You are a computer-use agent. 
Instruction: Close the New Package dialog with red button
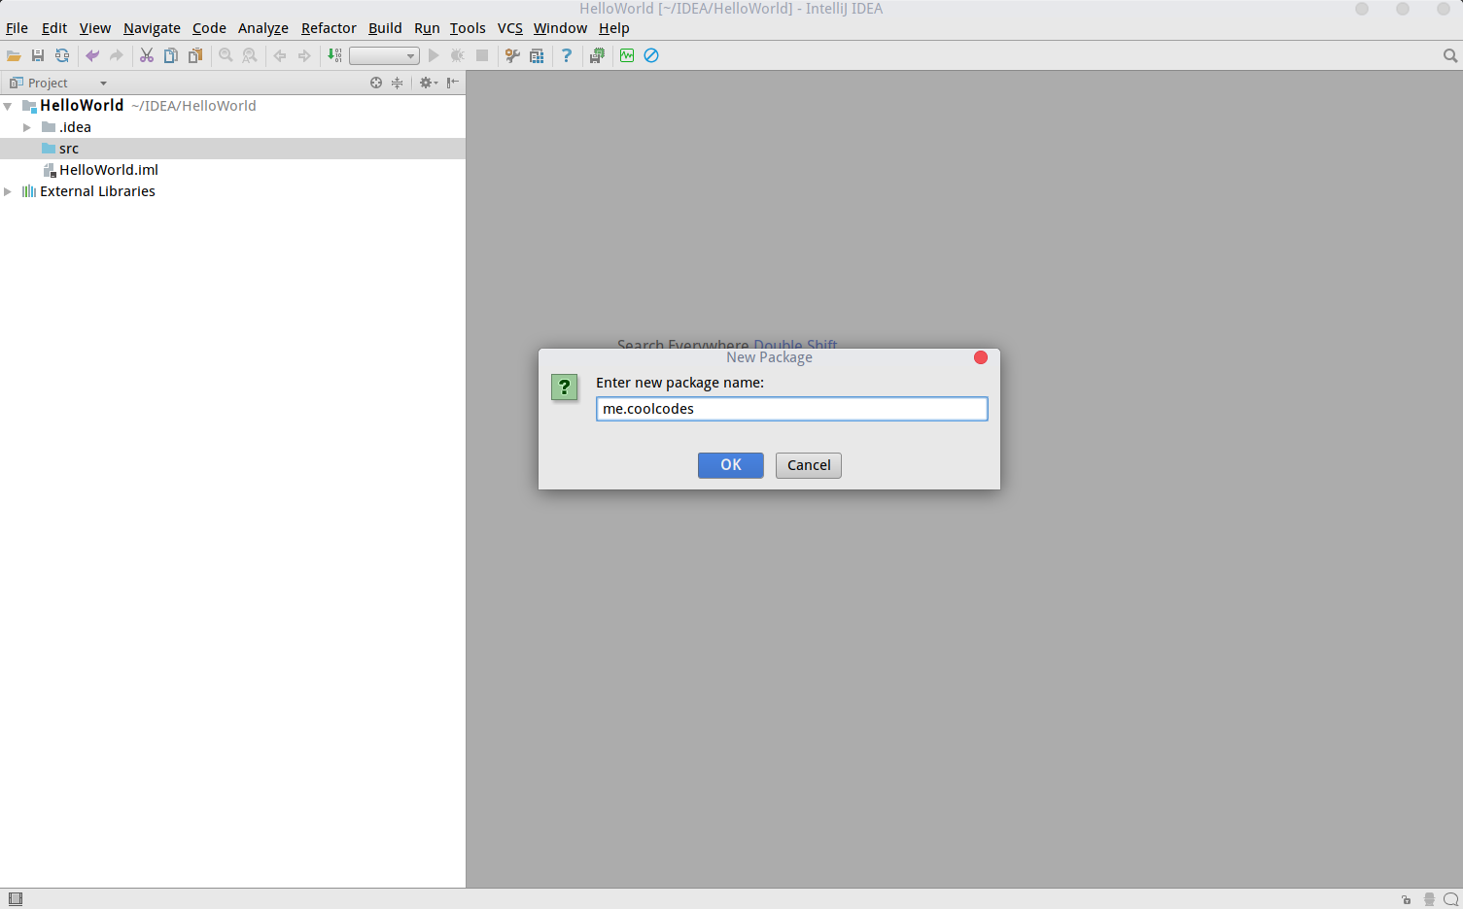tap(981, 357)
